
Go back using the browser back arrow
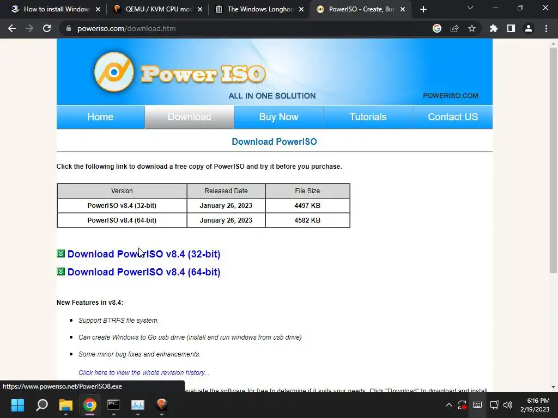(x=12, y=28)
